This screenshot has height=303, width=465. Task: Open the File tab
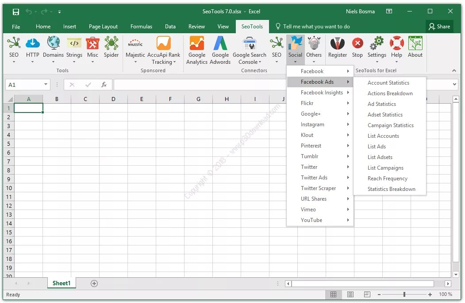point(16,27)
